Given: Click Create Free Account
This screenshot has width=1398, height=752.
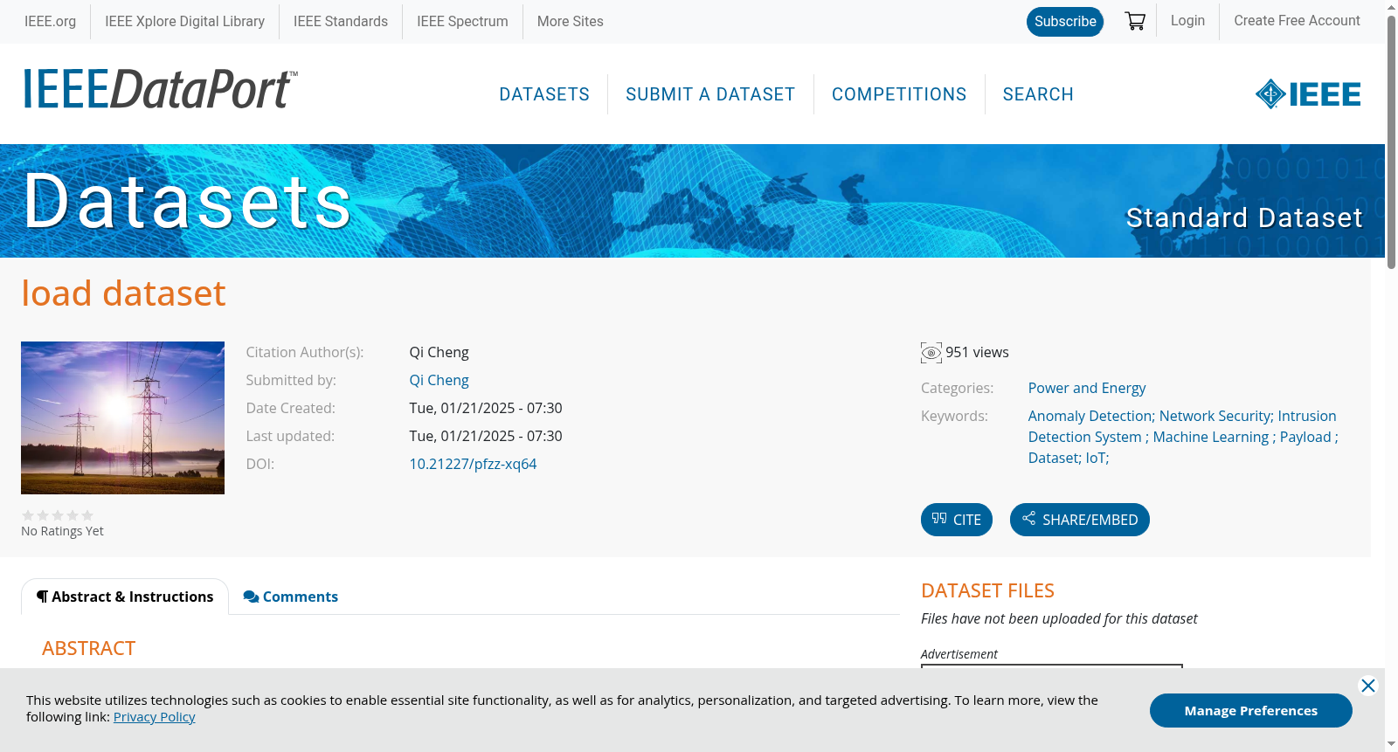Looking at the screenshot, I should tap(1297, 21).
